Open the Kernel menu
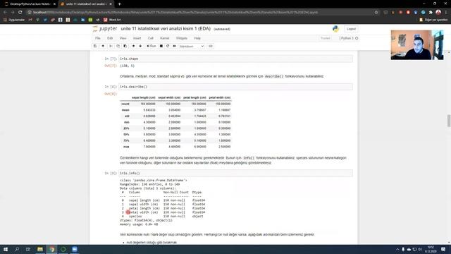 click(164, 38)
